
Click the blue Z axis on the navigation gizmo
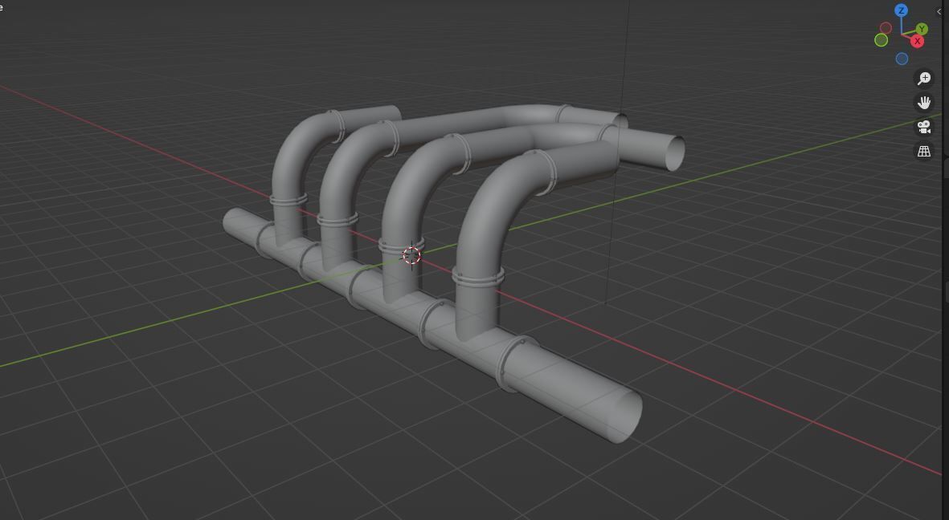click(x=901, y=10)
